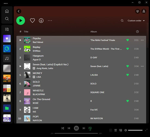Open SQUARE ONE album link

[x=97, y=92]
